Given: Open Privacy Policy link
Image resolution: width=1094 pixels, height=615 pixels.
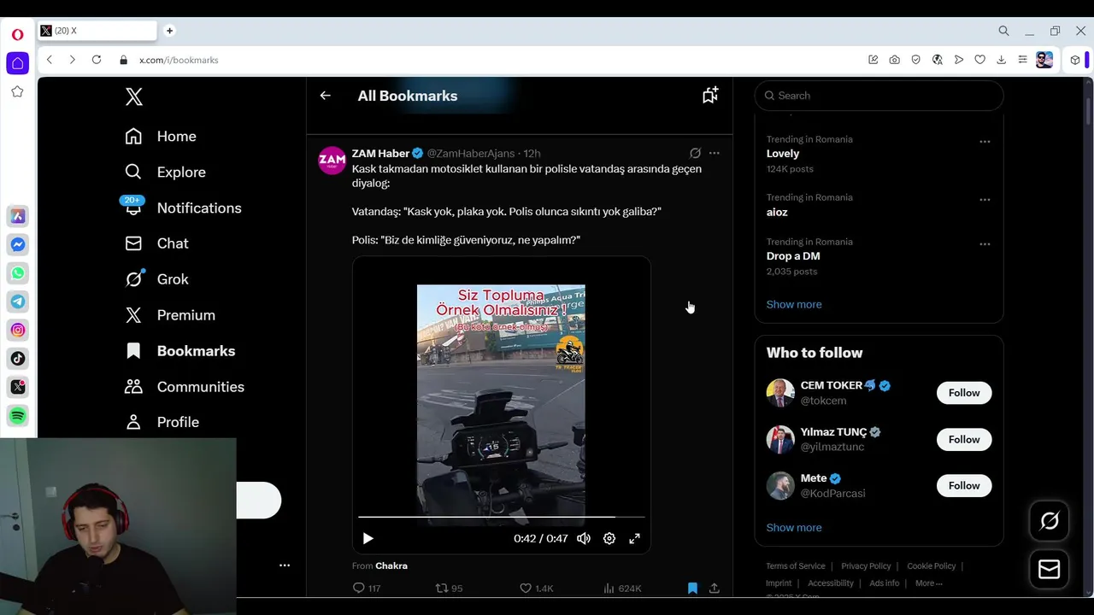Looking at the screenshot, I should pyautogui.click(x=866, y=565).
